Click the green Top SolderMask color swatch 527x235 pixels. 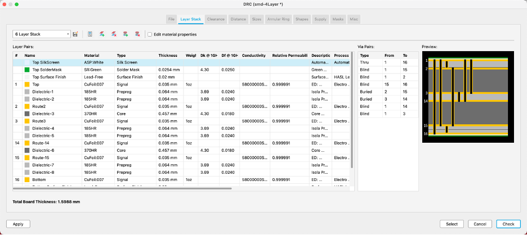coord(27,70)
